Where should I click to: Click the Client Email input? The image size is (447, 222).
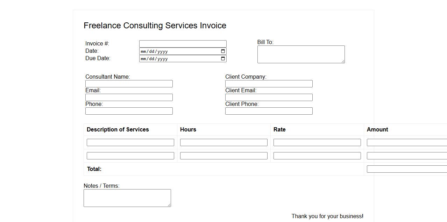(269, 98)
